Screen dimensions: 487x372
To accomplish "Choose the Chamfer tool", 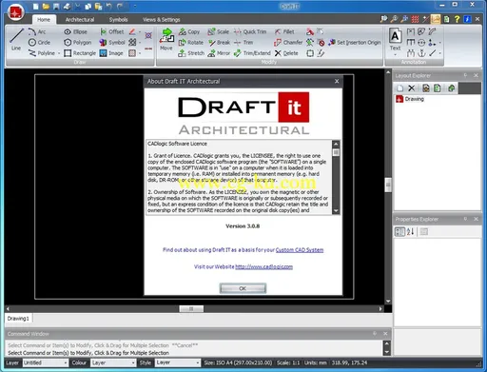I will tap(288, 42).
